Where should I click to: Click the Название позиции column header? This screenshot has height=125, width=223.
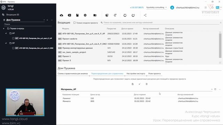click(71, 94)
